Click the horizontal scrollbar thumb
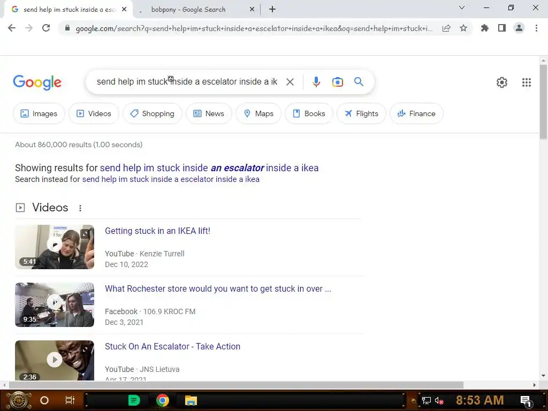 (x=236, y=385)
